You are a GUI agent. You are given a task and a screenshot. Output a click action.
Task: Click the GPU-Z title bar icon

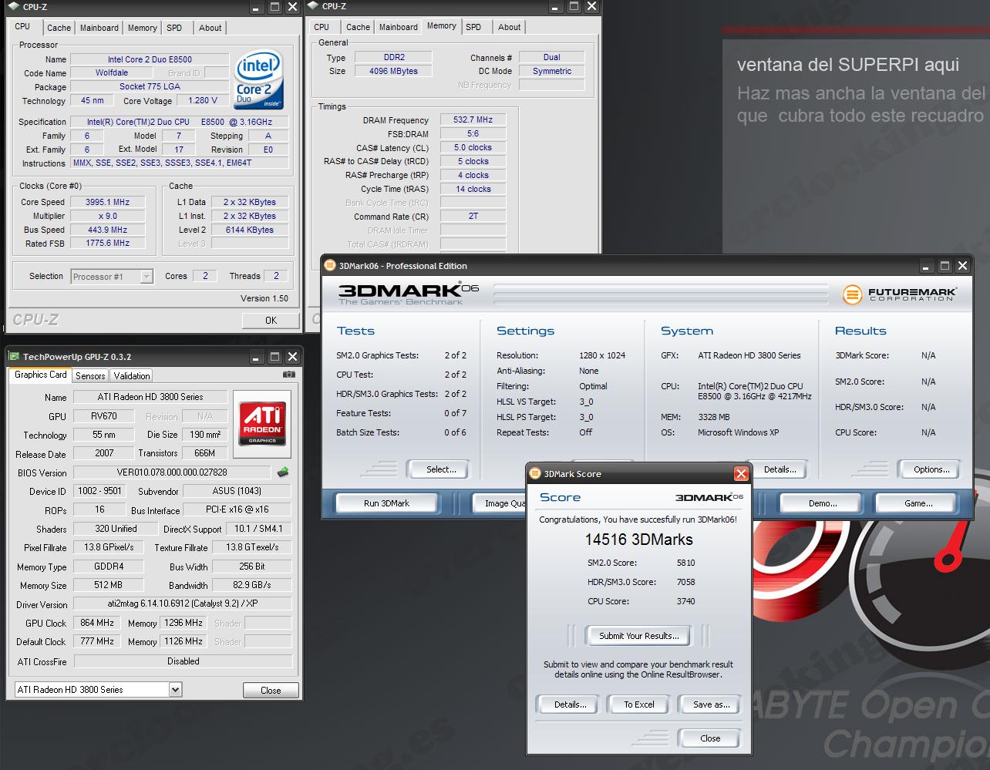click(14, 357)
